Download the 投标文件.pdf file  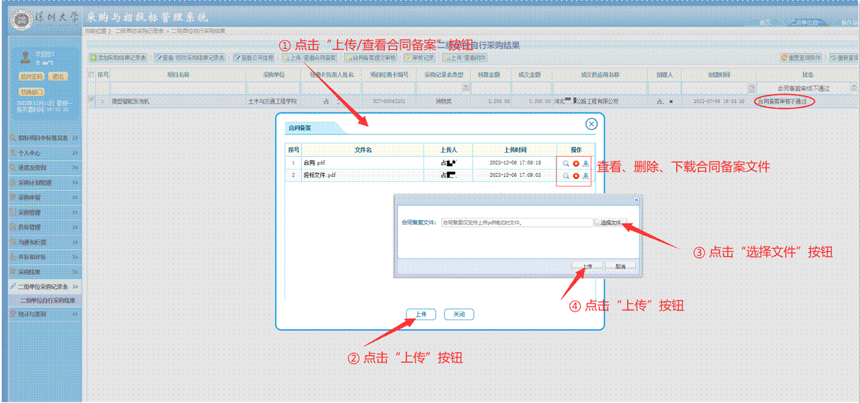pyautogui.click(x=585, y=176)
